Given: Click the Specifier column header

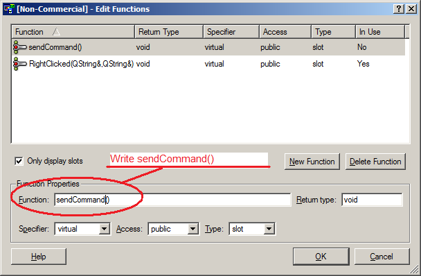Looking at the screenshot, I should click(231, 32).
